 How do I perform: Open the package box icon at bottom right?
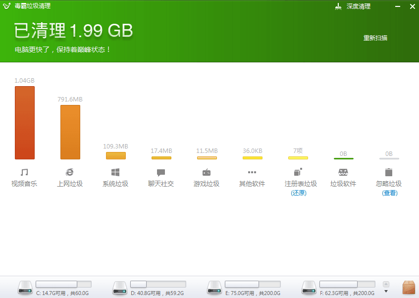(409, 287)
